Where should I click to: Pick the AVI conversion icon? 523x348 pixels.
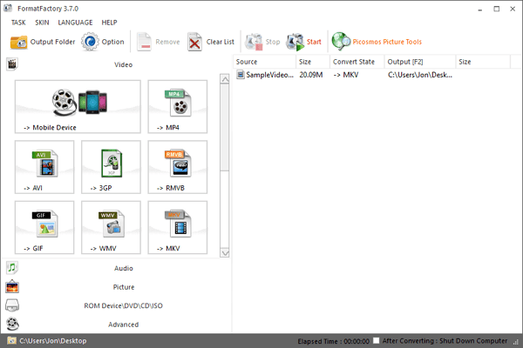44,166
